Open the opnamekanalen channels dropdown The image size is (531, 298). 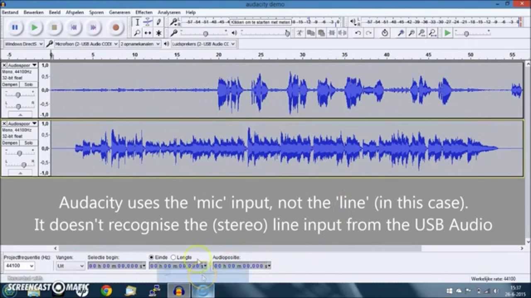pyautogui.click(x=140, y=44)
